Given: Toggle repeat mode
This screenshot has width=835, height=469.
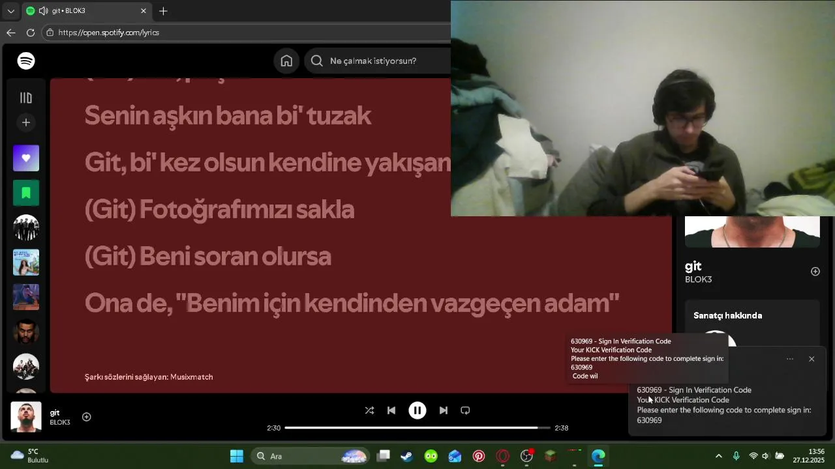Looking at the screenshot, I should pyautogui.click(x=465, y=410).
